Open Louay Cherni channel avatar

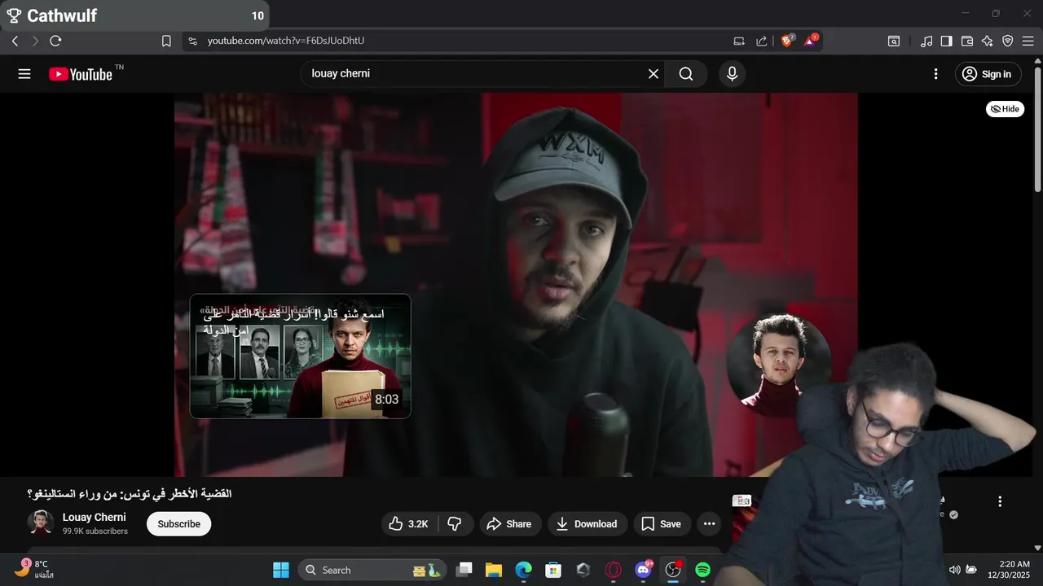pos(41,523)
